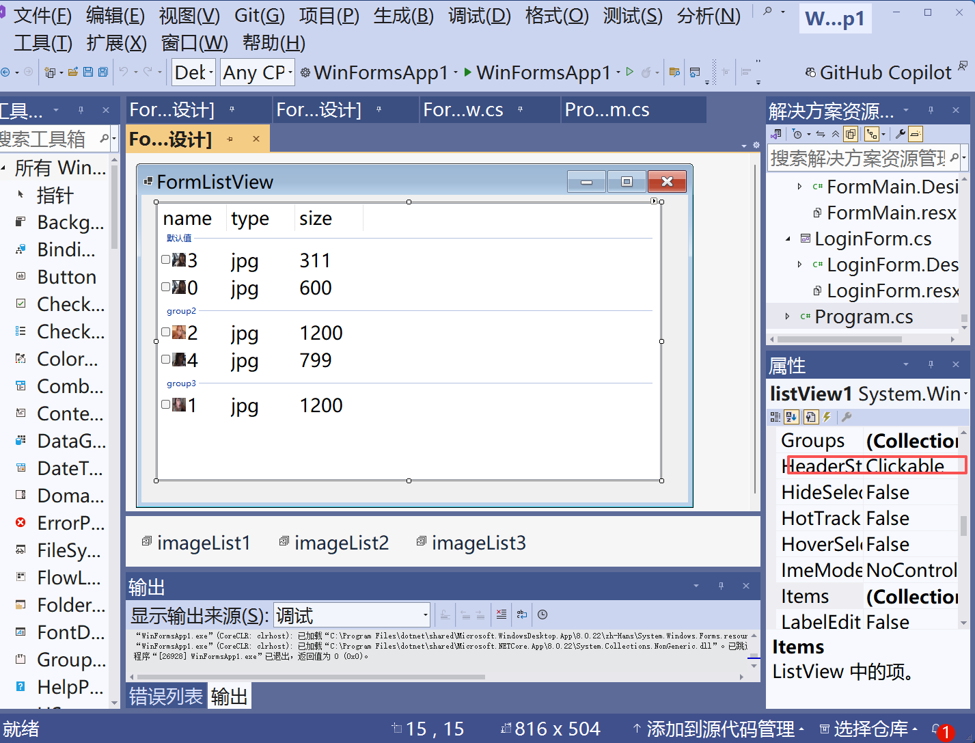Open the Any CPU platform dropdown
Viewport: 975px width, 743px height.
pyautogui.click(x=258, y=72)
